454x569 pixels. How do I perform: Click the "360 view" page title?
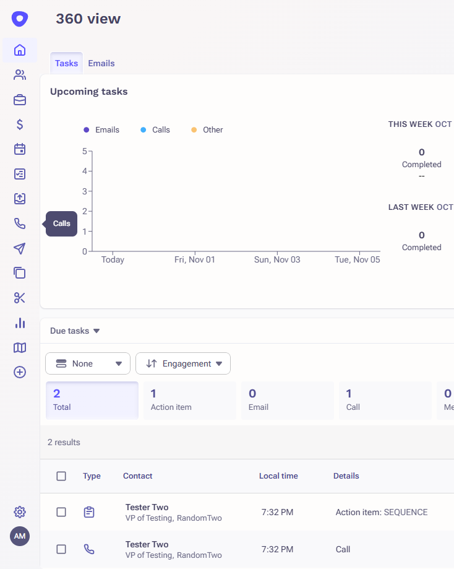(88, 19)
